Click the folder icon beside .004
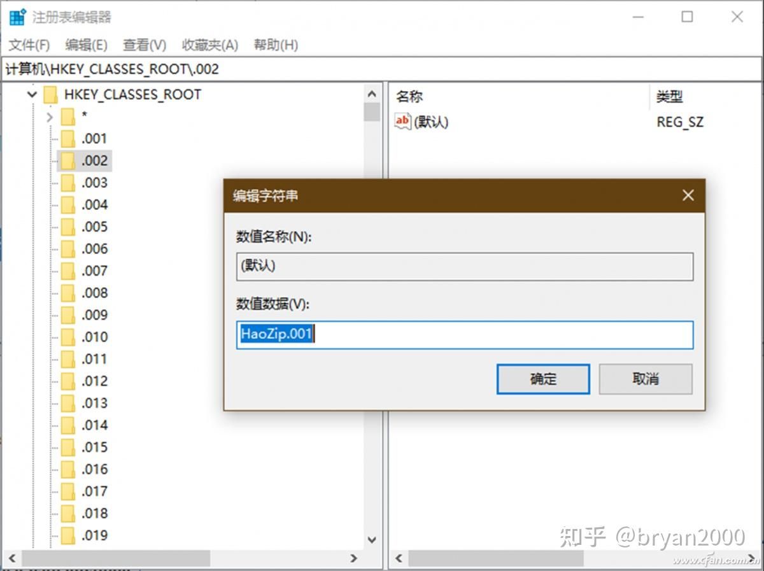 tap(67, 205)
